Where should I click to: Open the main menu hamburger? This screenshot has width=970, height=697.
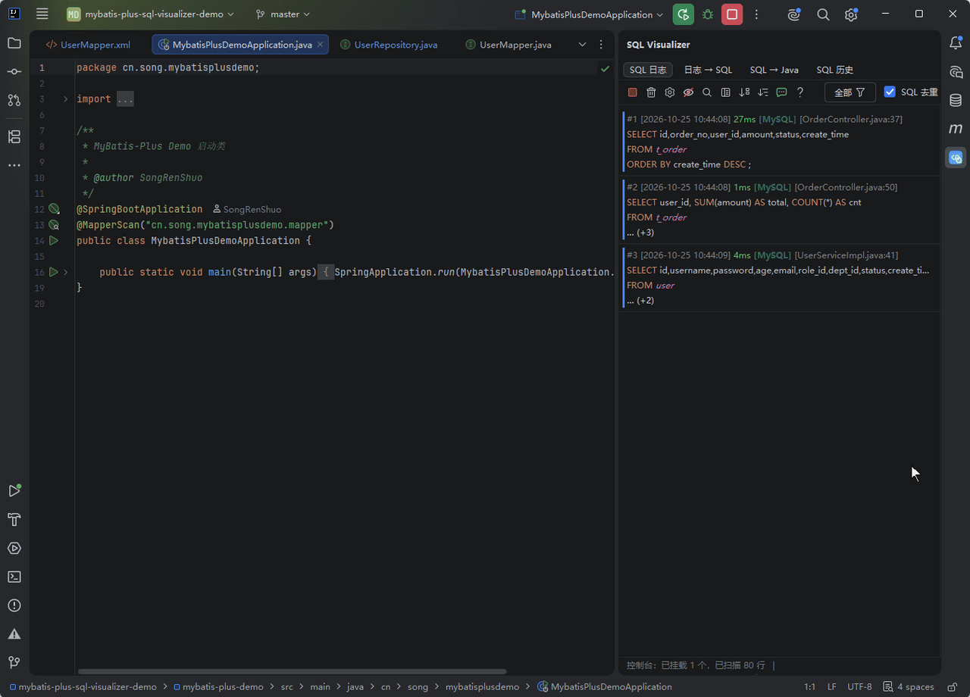click(42, 14)
